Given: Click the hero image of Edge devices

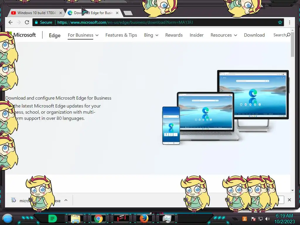Looking at the screenshot, I should pyautogui.click(x=226, y=107).
